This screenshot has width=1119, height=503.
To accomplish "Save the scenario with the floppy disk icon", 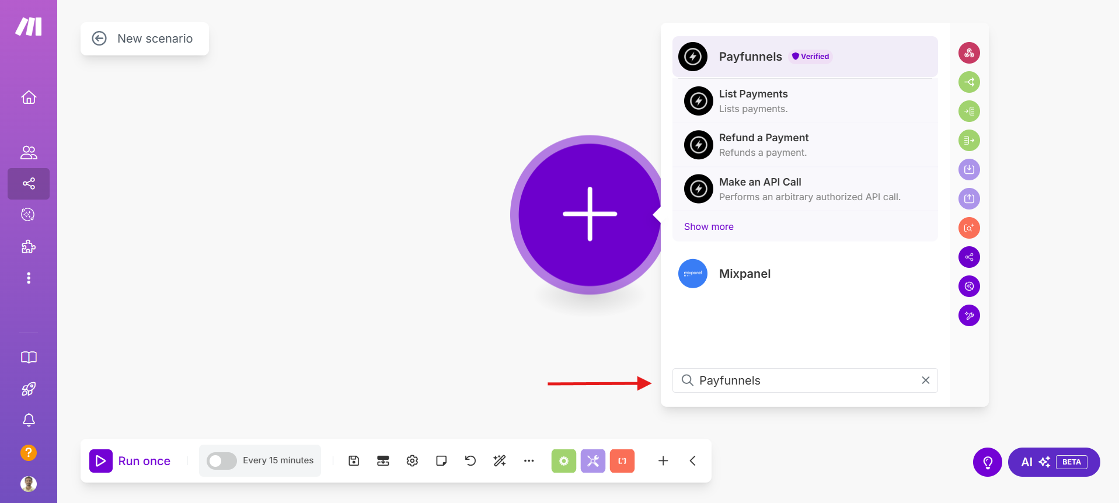I will pyautogui.click(x=354, y=461).
